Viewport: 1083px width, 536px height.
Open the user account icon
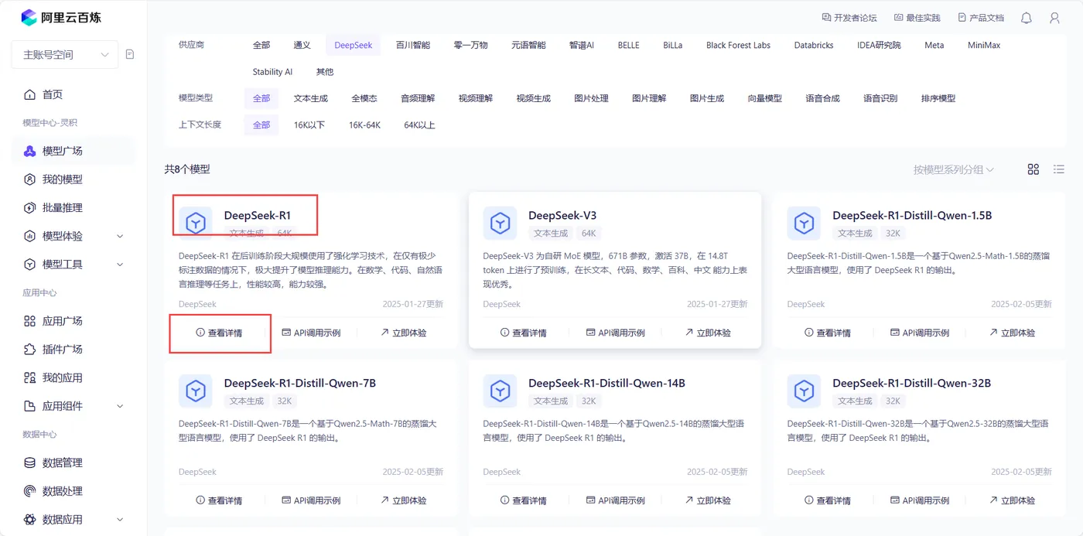[1054, 18]
